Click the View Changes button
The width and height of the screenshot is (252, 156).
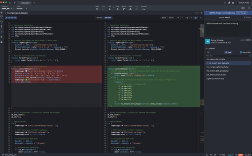[x=242, y=13]
